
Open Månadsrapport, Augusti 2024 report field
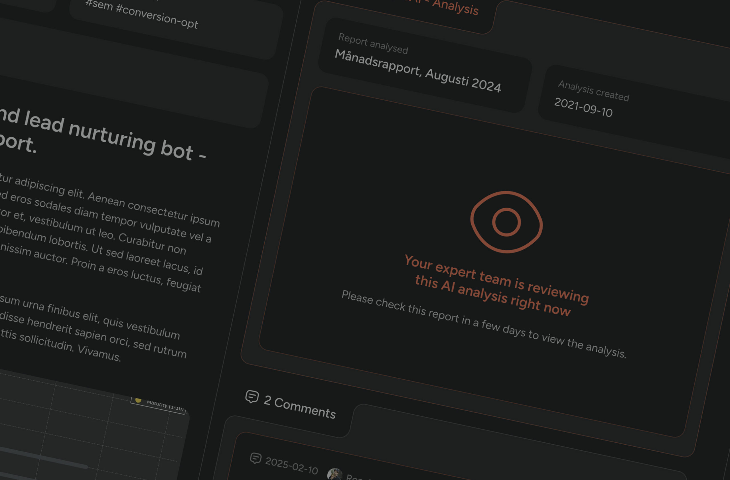point(418,71)
